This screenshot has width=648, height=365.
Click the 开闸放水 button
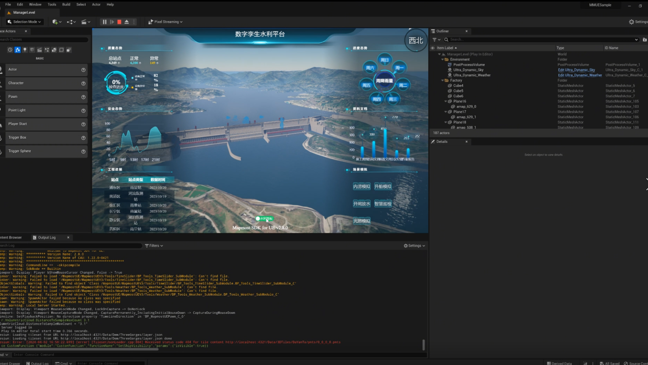[x=362, y=204]
